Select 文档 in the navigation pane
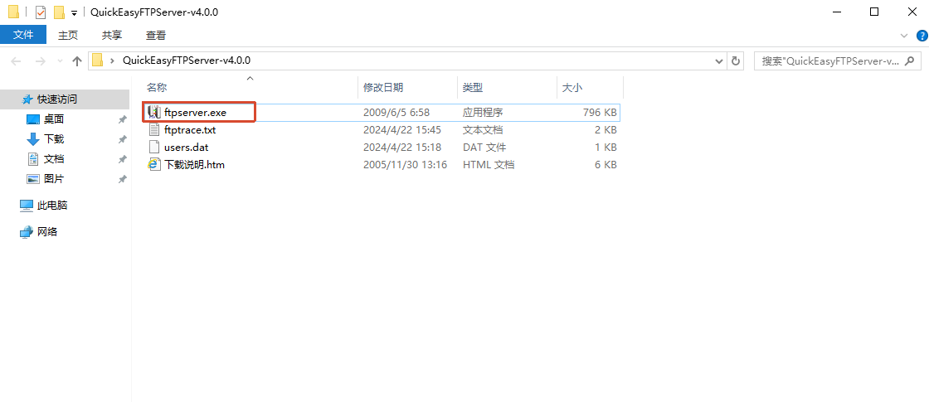The width and height of the screenshot is (929, 402). (x=54, y=159)
